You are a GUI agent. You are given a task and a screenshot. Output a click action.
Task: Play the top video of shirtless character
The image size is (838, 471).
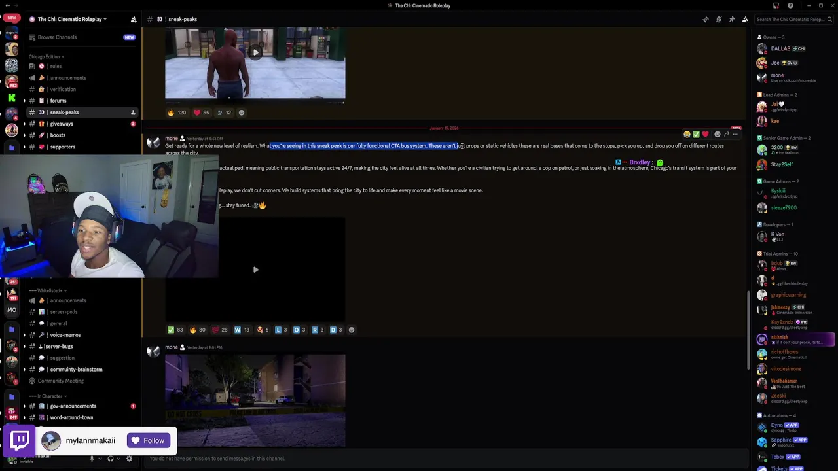coord(255,52)
